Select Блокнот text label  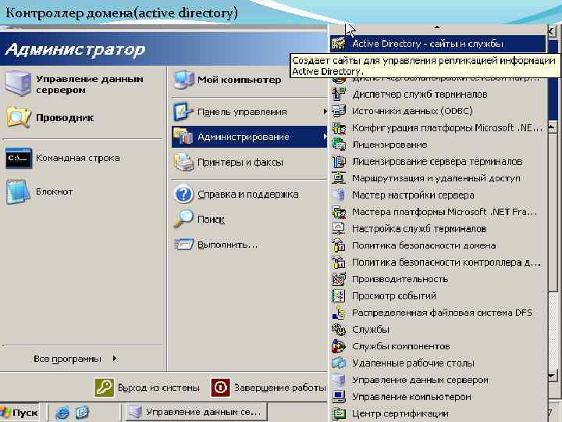coord(54,191)
